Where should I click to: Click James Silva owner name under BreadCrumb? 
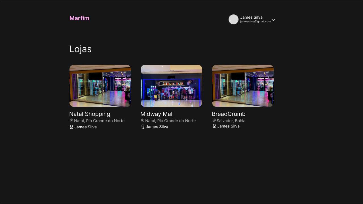coord(228,126)
